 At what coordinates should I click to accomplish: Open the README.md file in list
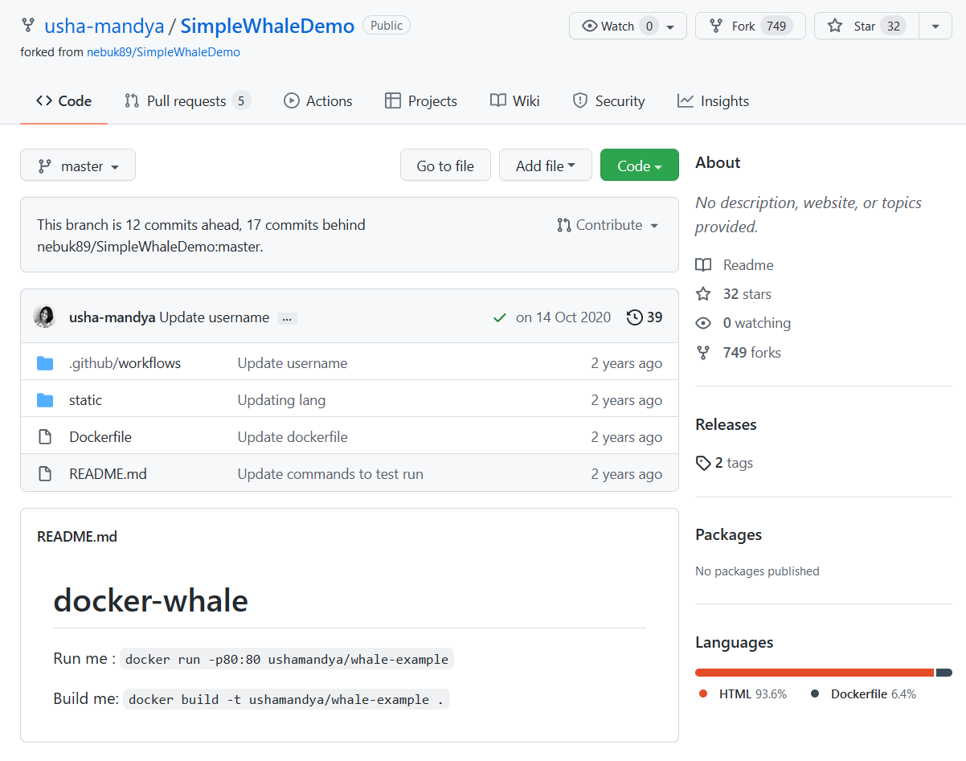(x=108, y=474)
